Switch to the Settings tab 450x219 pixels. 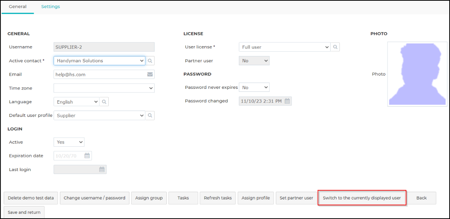click(51, 7)
